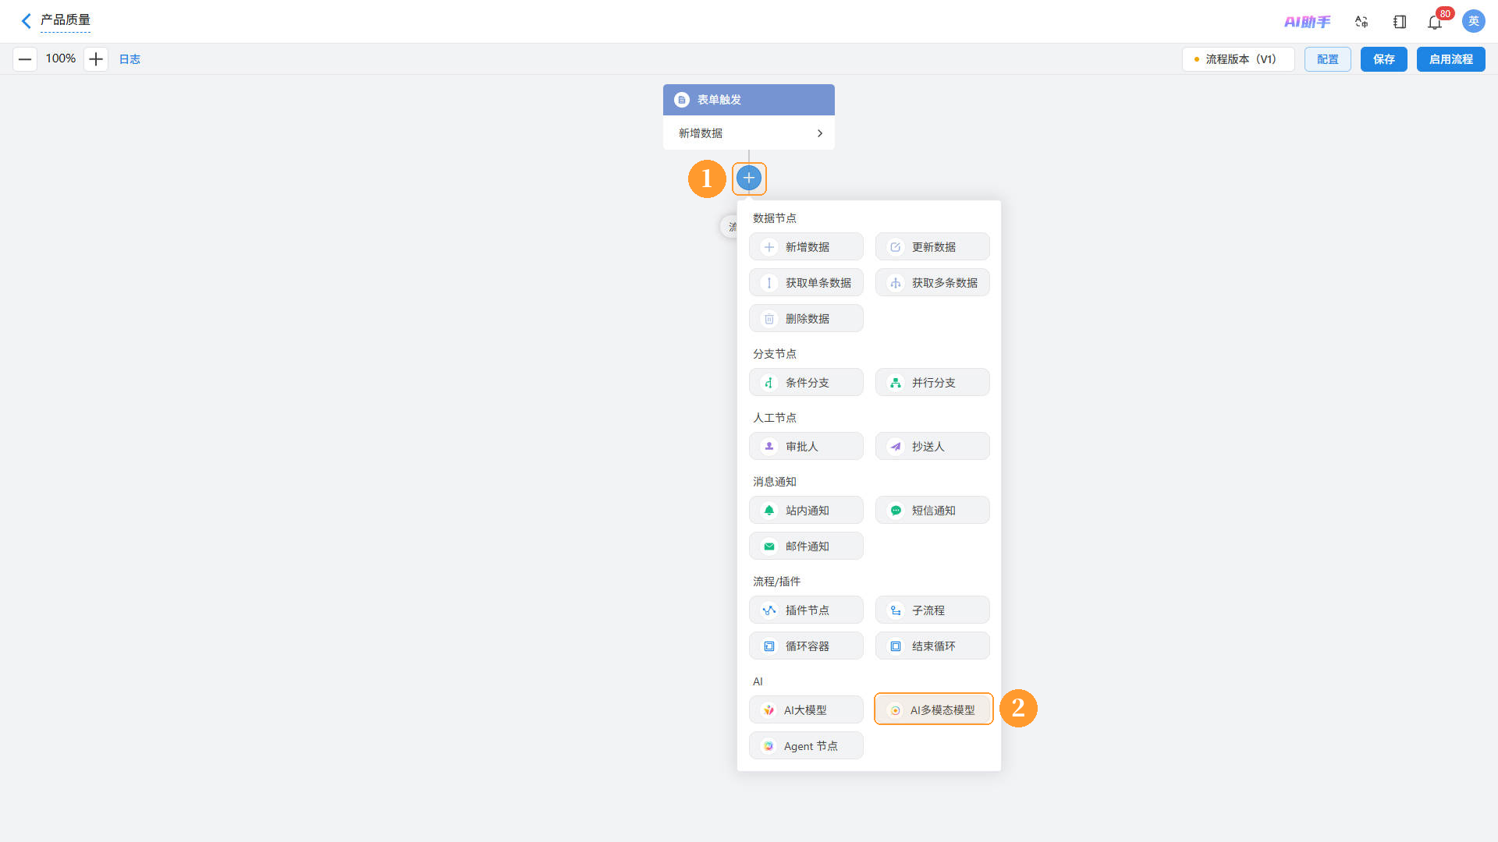
Task: Expand the 新增数据 trigger row chevron
Action: coord(820,133)
